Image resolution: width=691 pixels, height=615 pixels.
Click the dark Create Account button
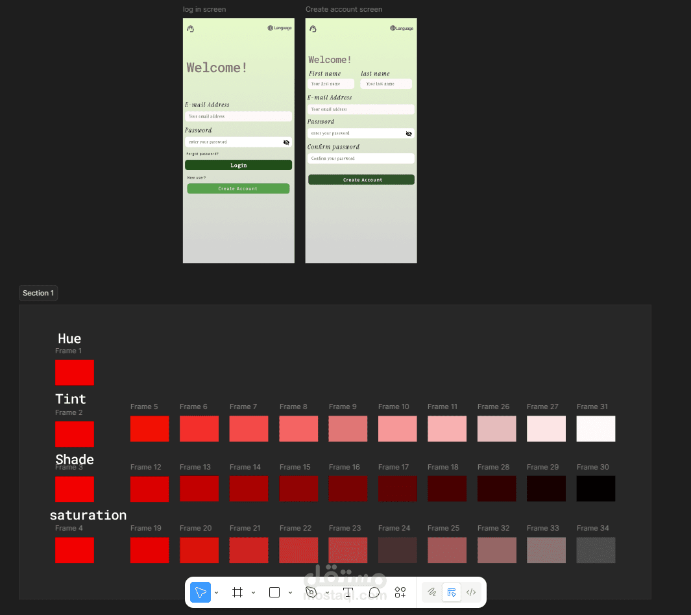point(361,179)
